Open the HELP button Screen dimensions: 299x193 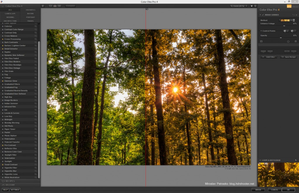pos(5,190)
